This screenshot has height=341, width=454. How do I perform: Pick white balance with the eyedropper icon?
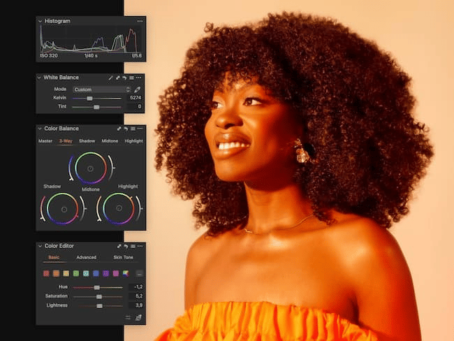click(138, 89)
